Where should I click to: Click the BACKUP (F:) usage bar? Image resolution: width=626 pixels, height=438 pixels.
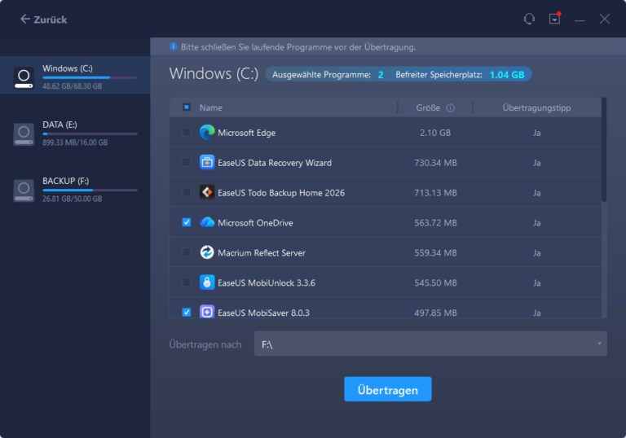pyautogui.click(x=90, y=191)
